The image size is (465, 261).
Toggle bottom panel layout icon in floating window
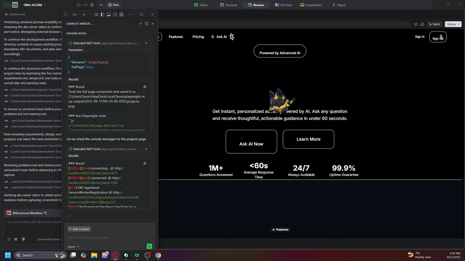click(109, 14)
